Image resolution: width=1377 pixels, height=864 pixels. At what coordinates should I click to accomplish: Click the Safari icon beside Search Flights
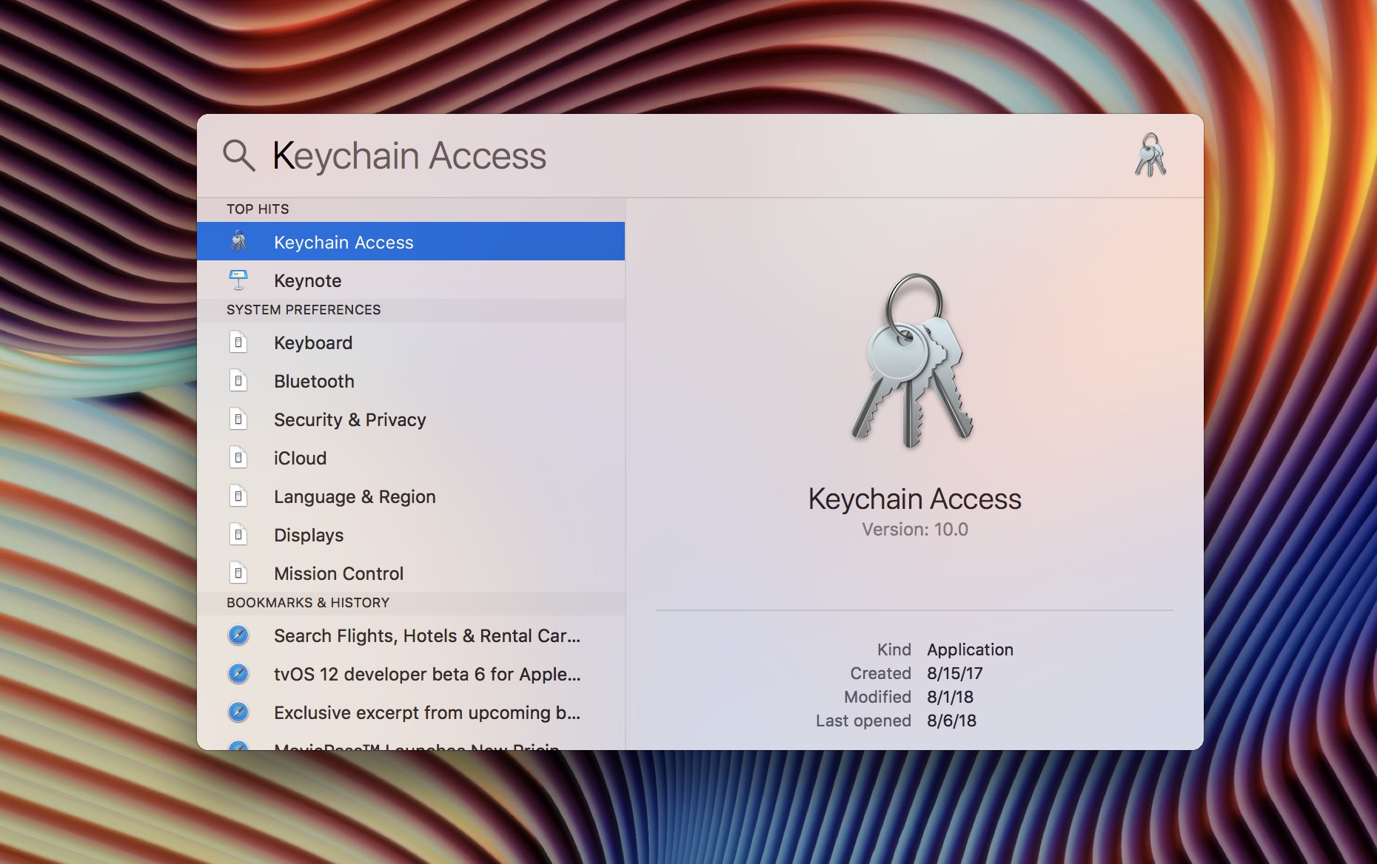pyautogui.click(x=238, y=635)
